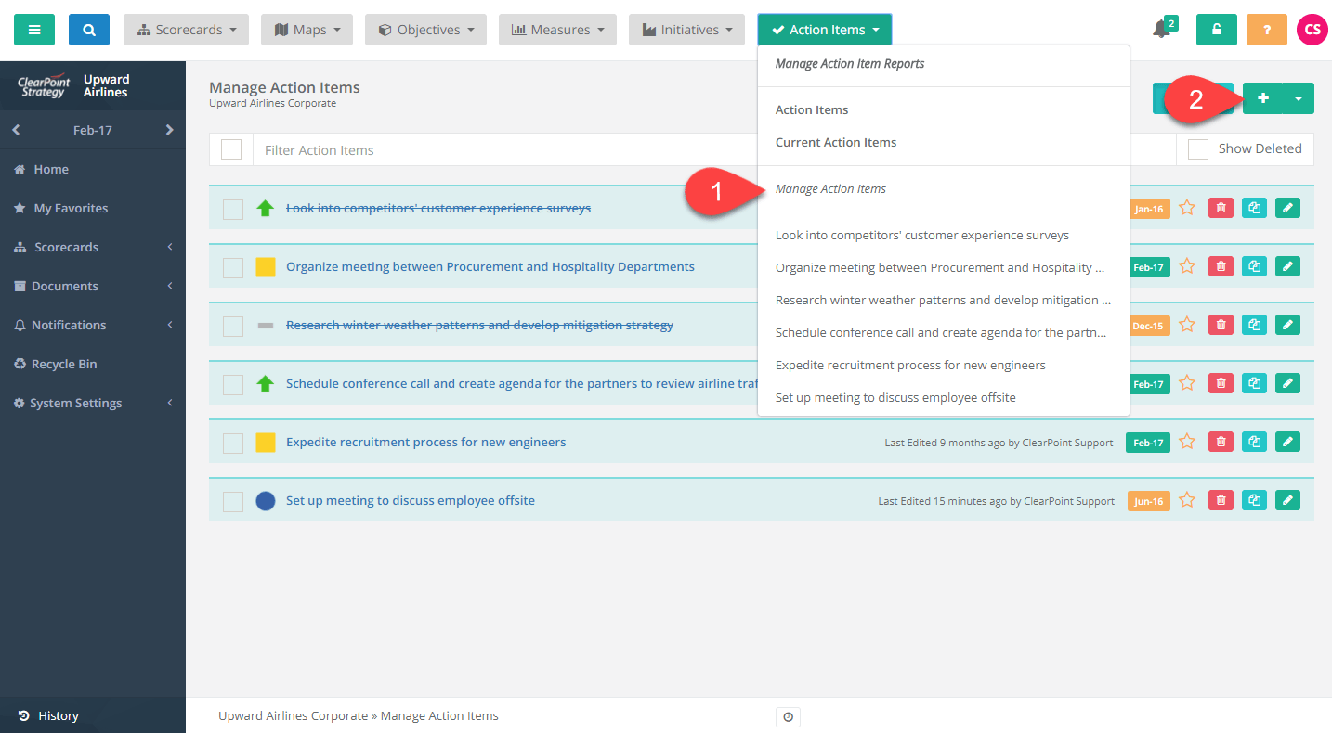The height and width of the screenshot is (733, 1332).
Task: Open the Scorecards dropdown in top bar
Action: [x=187, y=30]
